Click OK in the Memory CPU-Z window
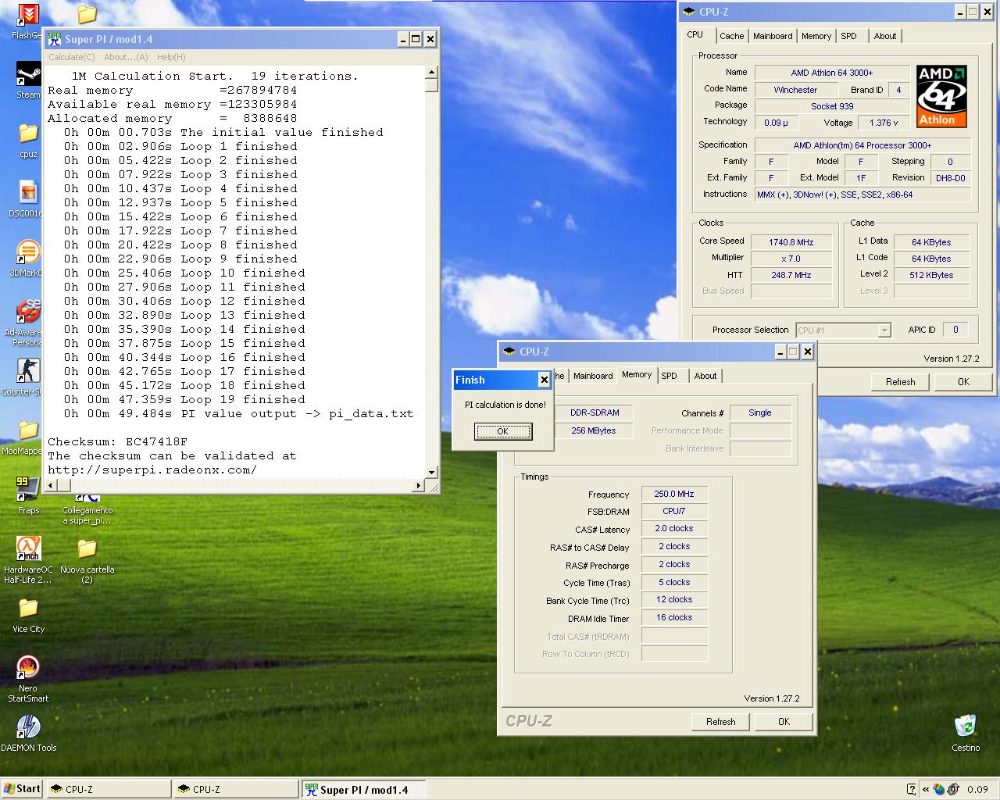 [x=784, y=722]
